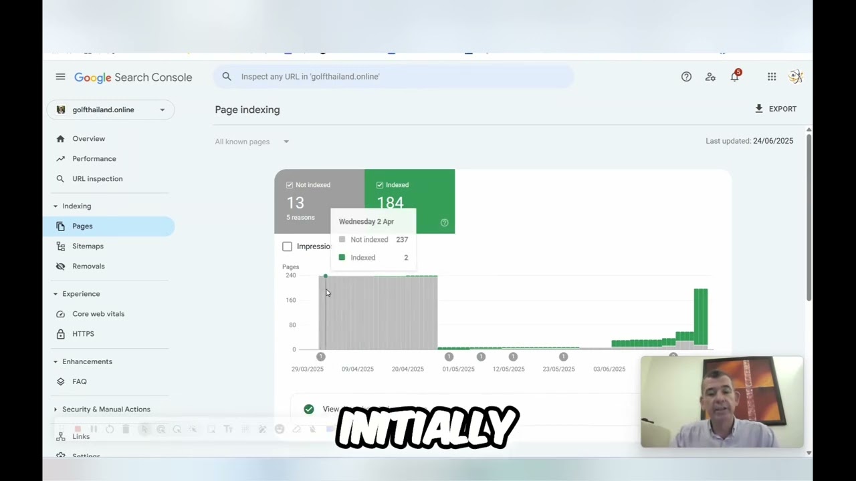This screenshot has height=481, width=856.
Task: Click the Core web vitals gauge icon
Action: (60, 314)
